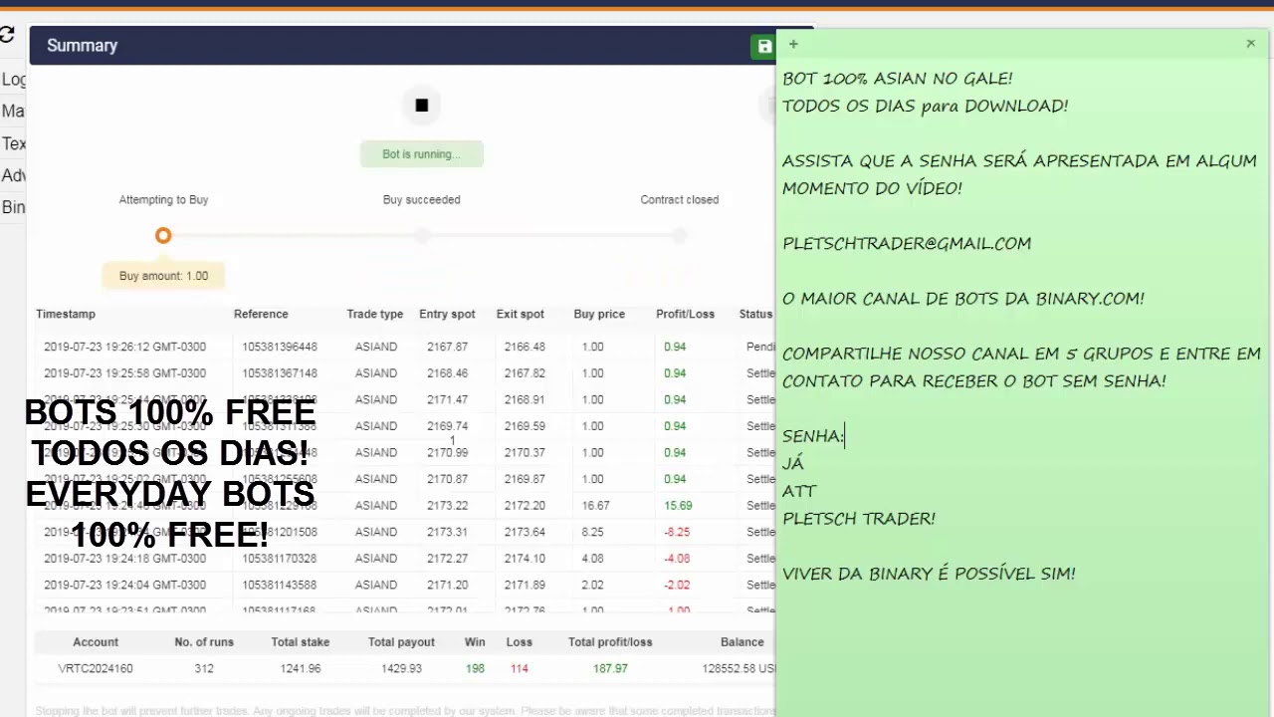Click the win count 198
Screen dimensions: 1274x717
pyautogui.click(x=475, y=668)
